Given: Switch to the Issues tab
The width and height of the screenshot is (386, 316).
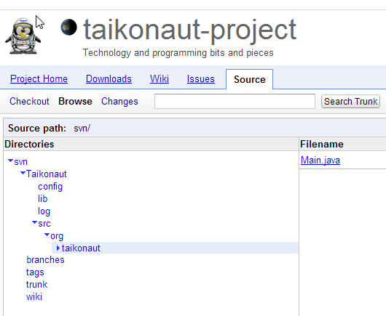Looking at the screenshot, I should 200,79.
